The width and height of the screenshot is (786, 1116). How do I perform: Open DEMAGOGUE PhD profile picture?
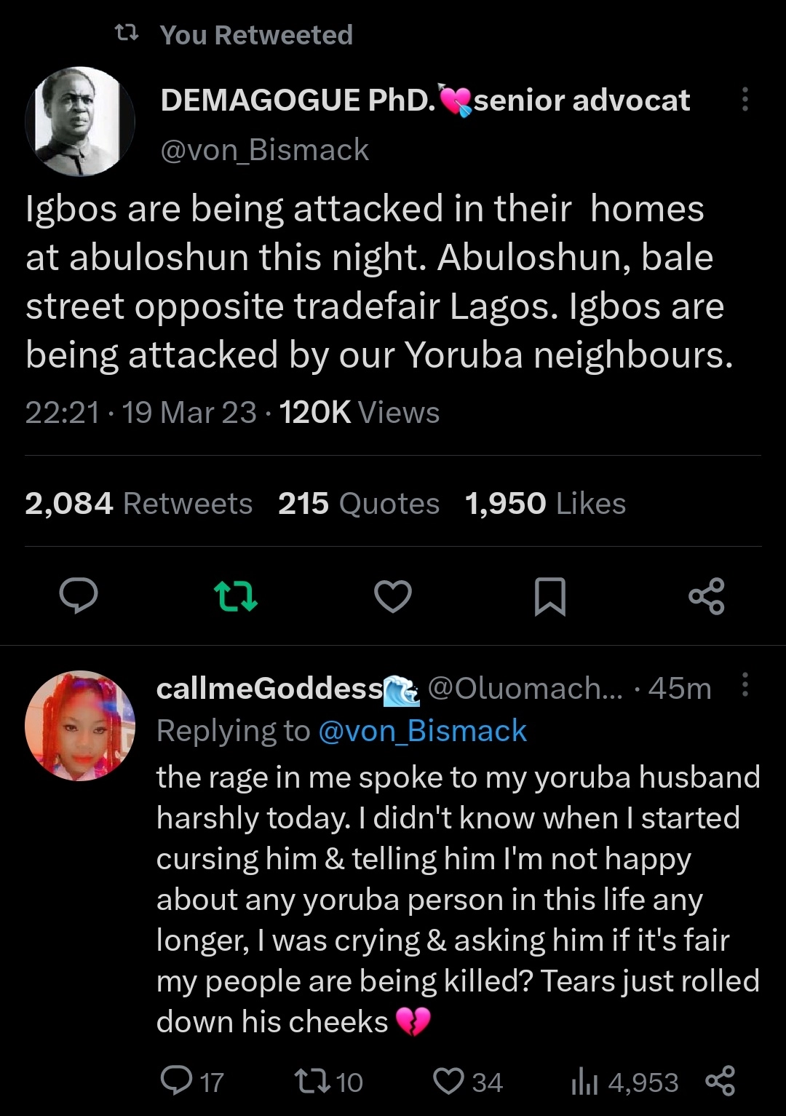coord(80,122)
